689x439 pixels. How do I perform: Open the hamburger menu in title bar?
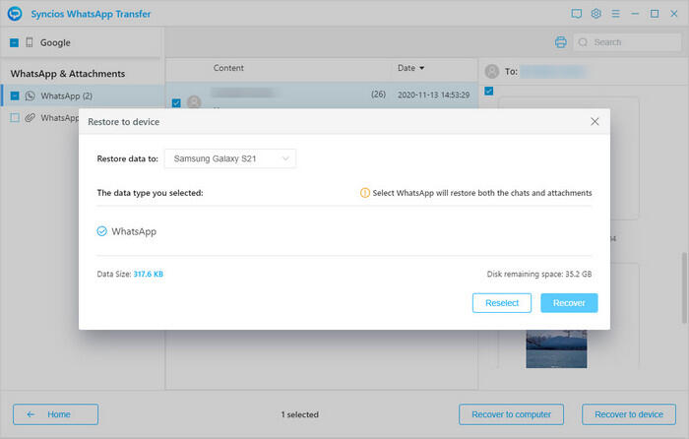click(x=615, y=14)
